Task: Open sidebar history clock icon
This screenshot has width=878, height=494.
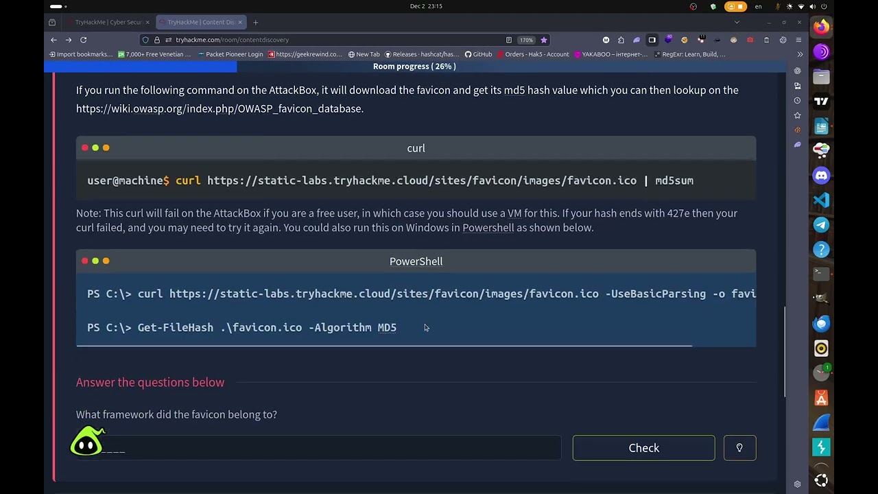Action: tap(797, 100)
